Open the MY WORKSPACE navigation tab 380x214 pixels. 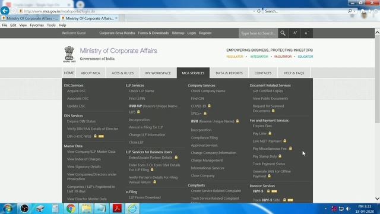click(158, 73)
